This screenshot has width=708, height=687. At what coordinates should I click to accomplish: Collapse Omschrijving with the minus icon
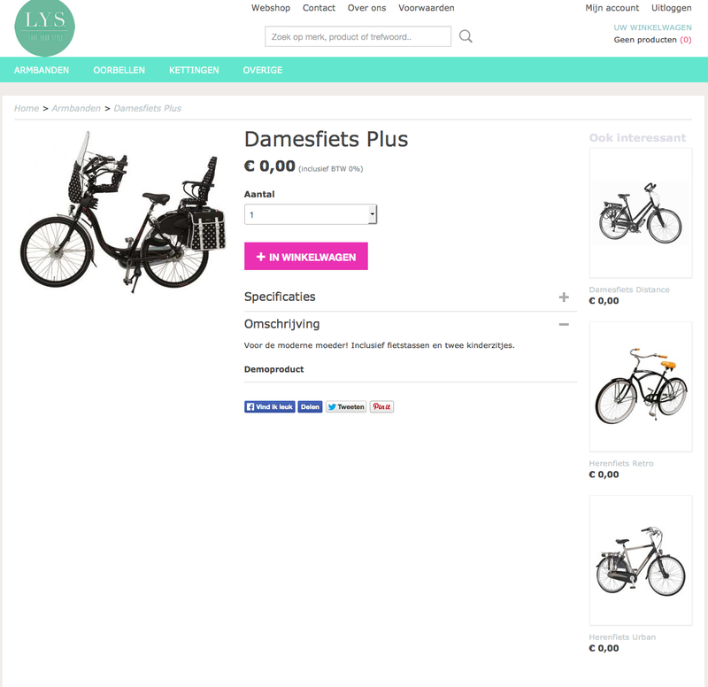point(564,324)
